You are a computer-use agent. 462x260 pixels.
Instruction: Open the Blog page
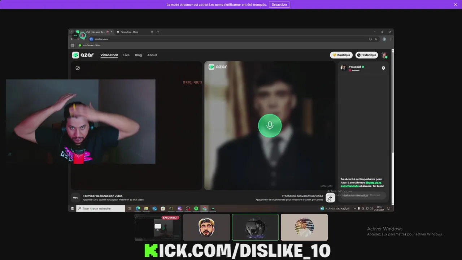[x=138, y=55]
